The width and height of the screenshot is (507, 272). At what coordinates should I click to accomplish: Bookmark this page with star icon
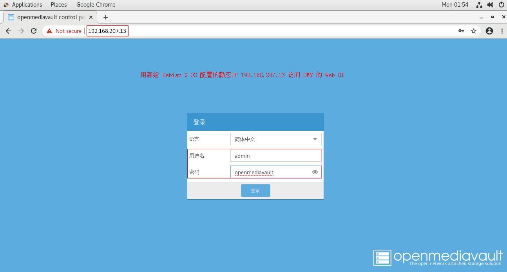click(474, 31)
